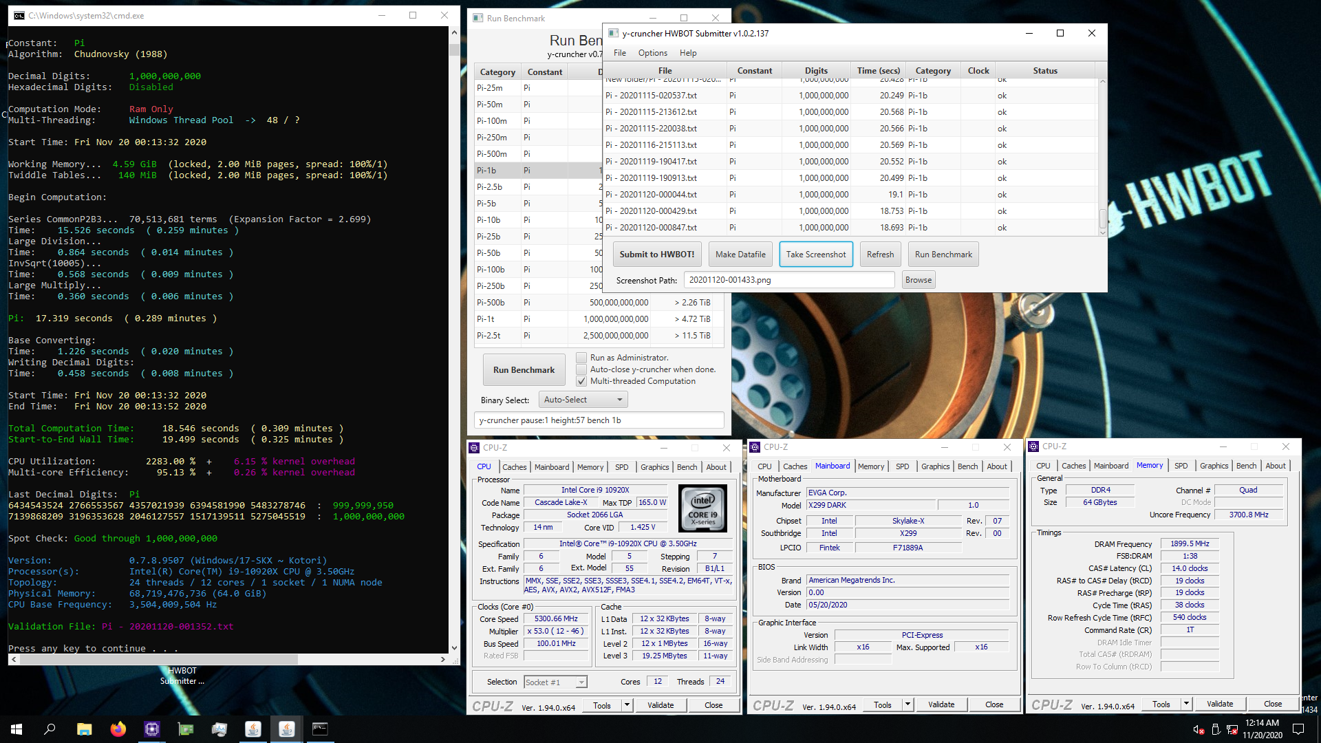Click Validate in the Memory CPU-Z window
1321x743 pixels.
coord(1220,704)
